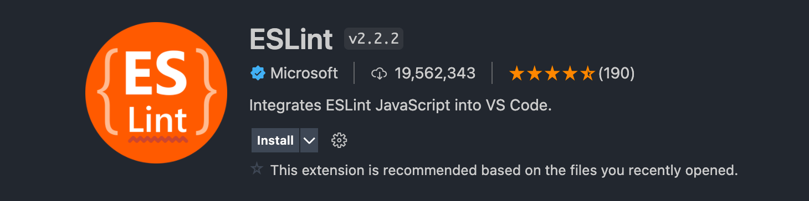Click the v2.2.2 version badge
Image resolution: width=809 pixels, height=201 pixels.
373,39
